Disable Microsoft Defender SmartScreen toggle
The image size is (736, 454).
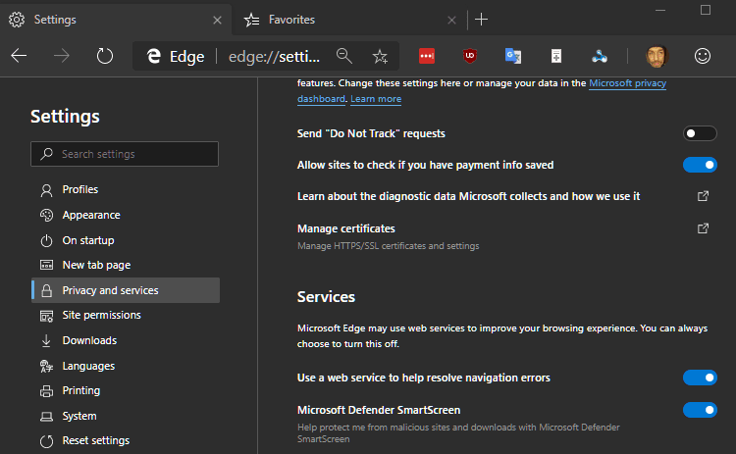[700, 410]
